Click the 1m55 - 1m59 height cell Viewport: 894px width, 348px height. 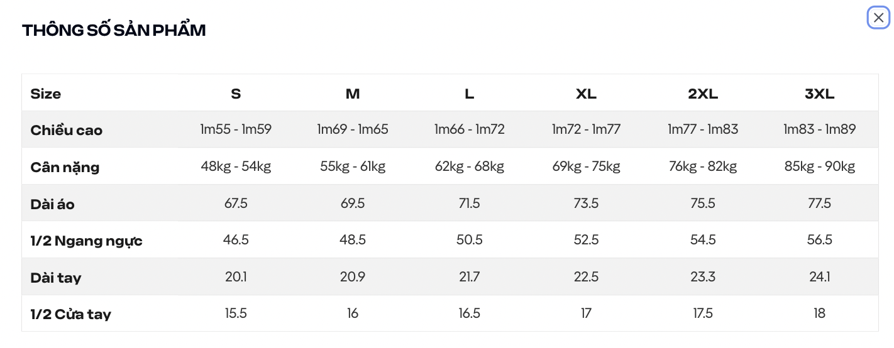(236, 129)
